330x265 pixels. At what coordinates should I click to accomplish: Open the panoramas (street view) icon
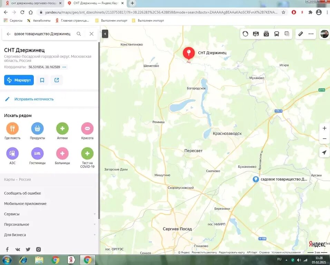pyautogui.click(x=256, y=34)
